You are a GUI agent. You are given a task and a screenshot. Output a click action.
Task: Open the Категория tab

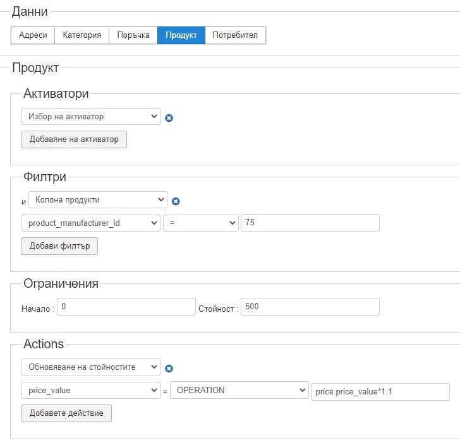click(x=82, y=35)
